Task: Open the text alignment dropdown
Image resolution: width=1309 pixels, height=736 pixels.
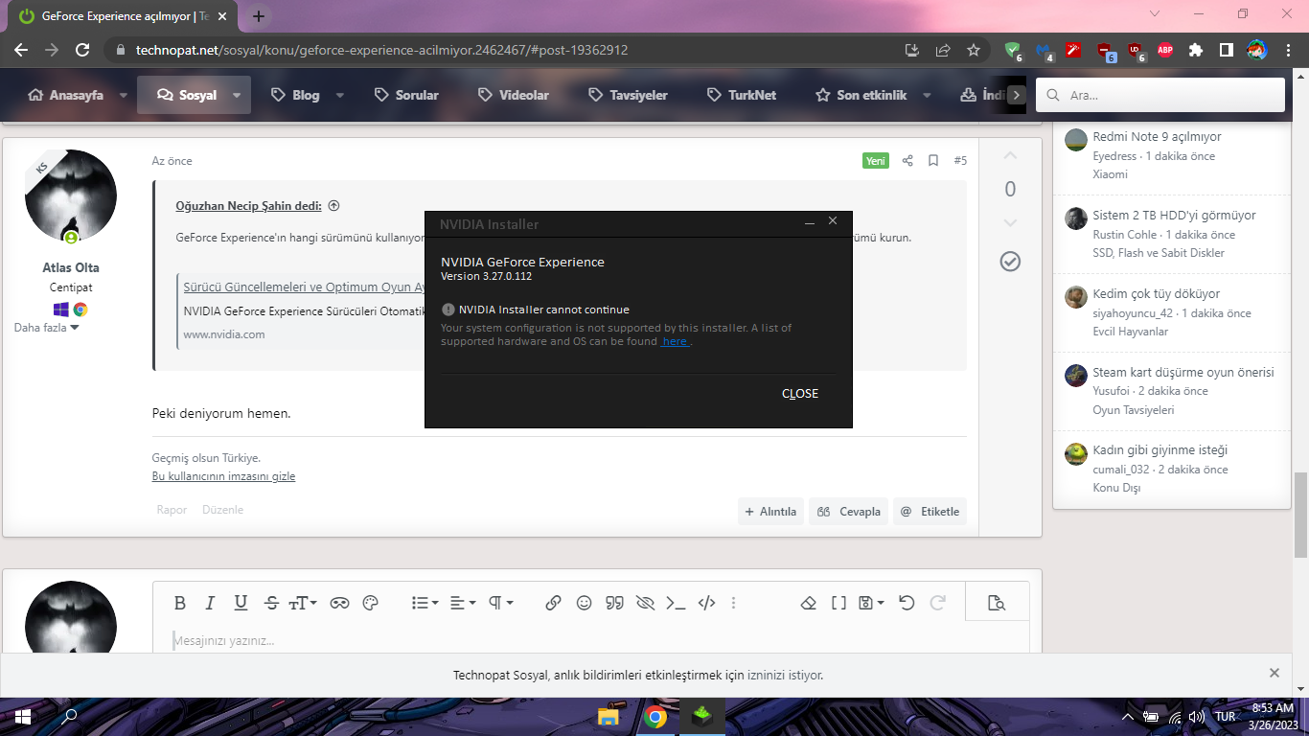Action: [463, 603]
